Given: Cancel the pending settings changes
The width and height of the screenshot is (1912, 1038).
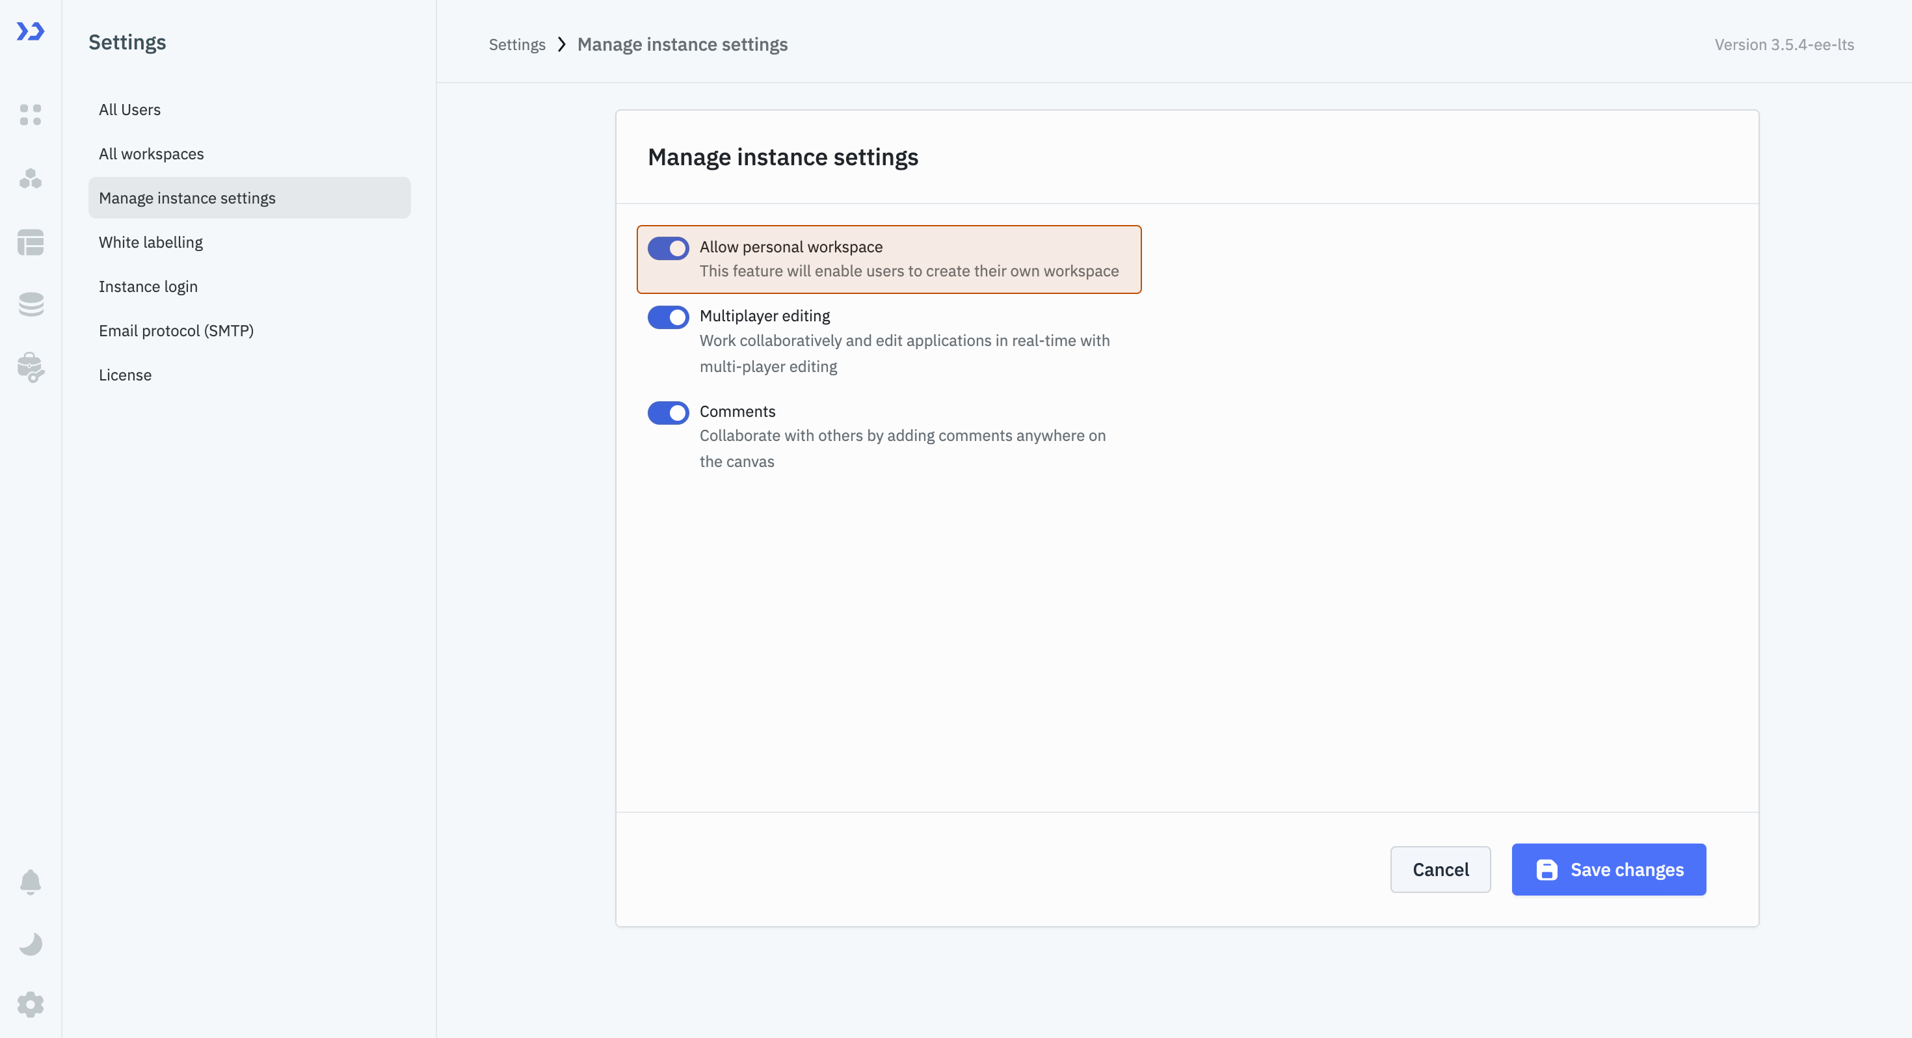Looking at the screenshot, I should 1440,870.
